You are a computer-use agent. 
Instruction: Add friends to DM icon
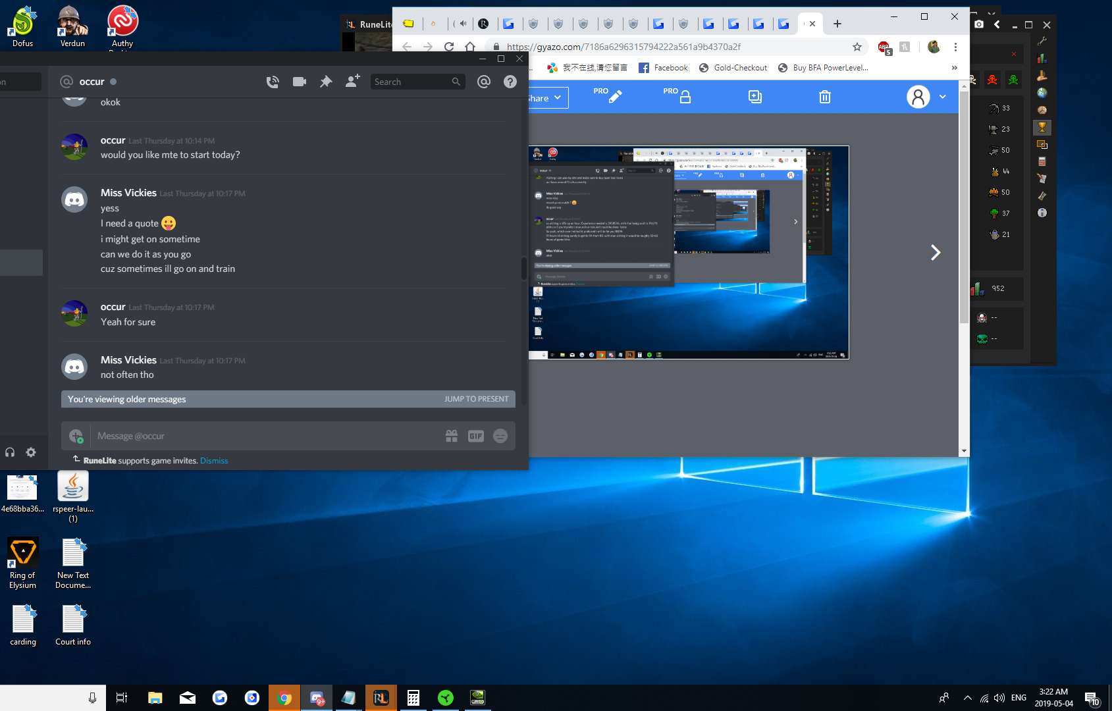click(x=353, y=81)
